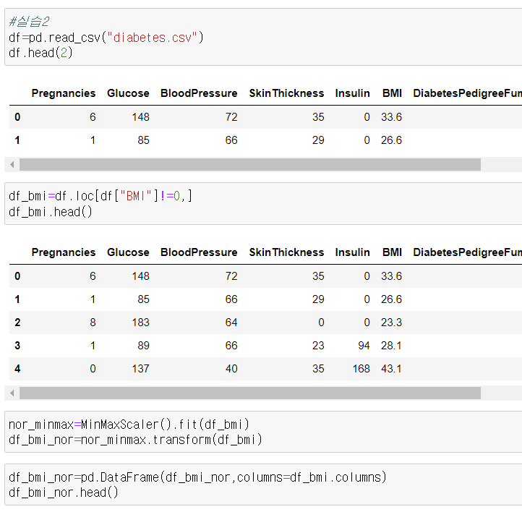
Task: Click nor_minmax.transform(df_bmi) line
Action: (x=135, y=440)
